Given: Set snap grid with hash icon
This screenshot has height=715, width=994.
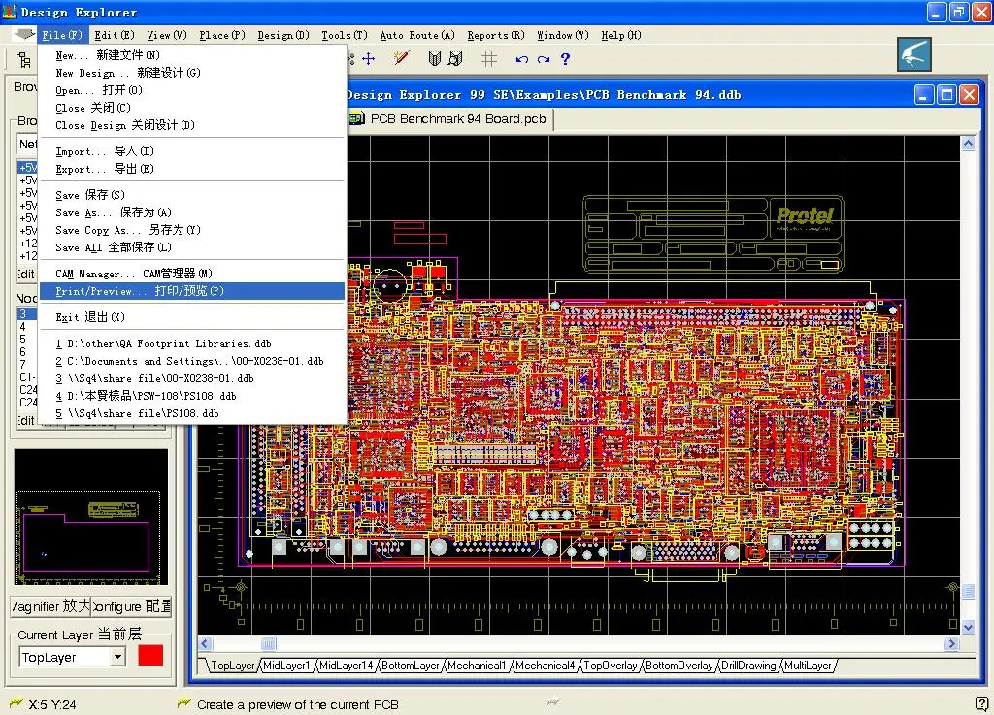Looking at the screenshot, I should pyautogui.click(x=489, y=59).
